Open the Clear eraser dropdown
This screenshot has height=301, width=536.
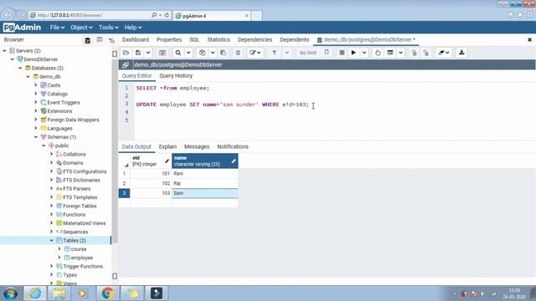444,53
